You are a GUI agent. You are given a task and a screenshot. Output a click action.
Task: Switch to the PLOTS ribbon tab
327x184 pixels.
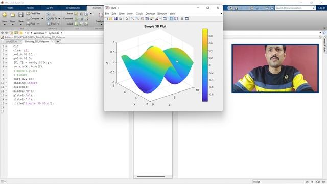(x=30, y=8)
